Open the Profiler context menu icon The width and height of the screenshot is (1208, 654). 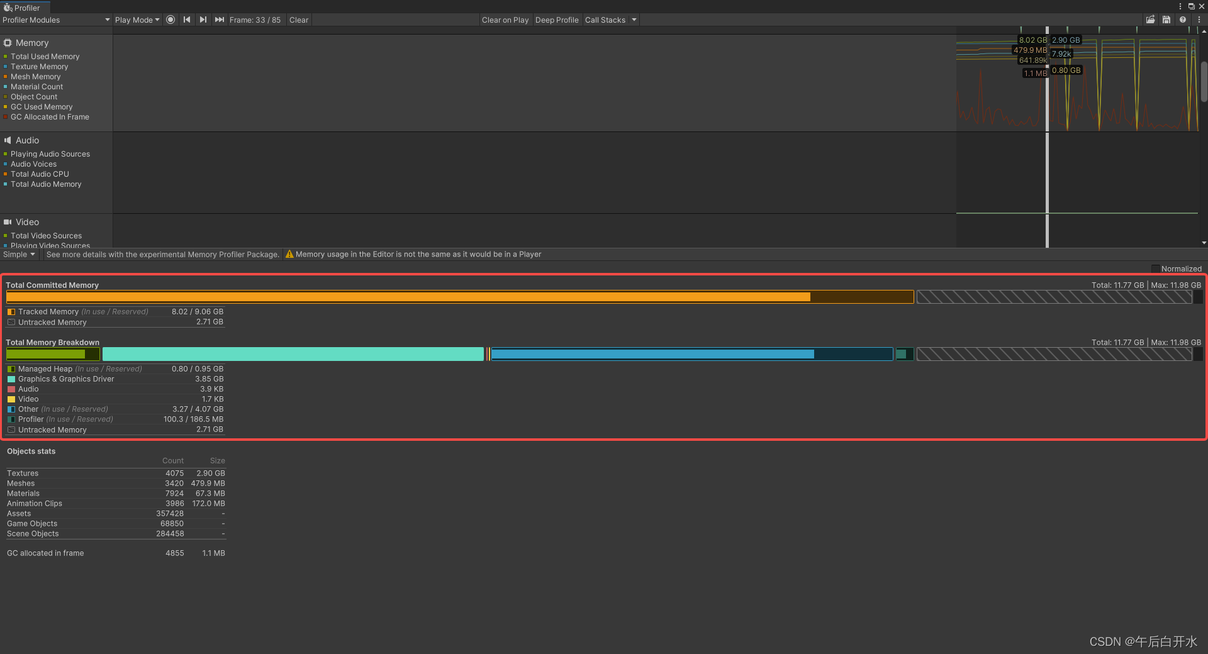point(1200,19)
